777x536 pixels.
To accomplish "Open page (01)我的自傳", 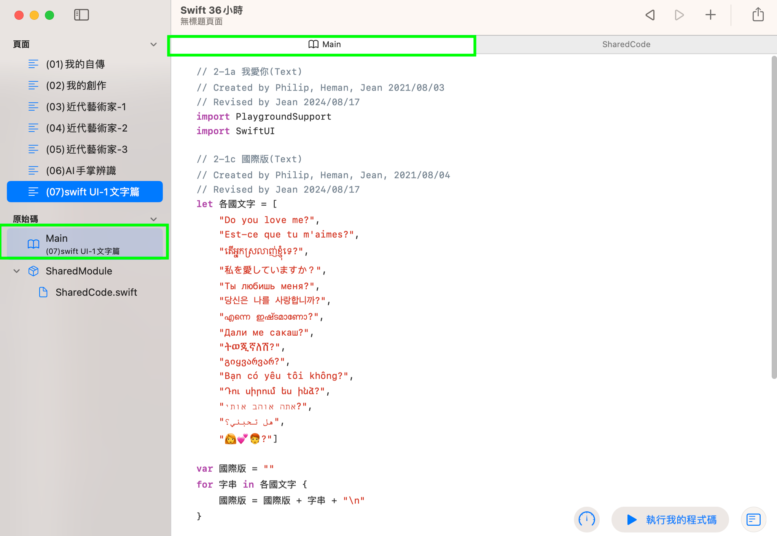I will click(x=75, y=64).
